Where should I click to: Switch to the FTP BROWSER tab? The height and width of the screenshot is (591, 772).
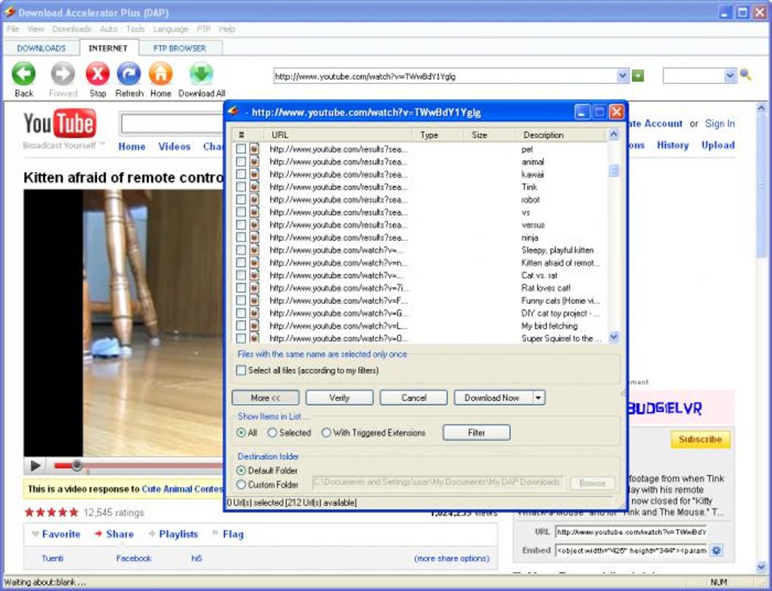pyautogui.click(x=179, y=48)
